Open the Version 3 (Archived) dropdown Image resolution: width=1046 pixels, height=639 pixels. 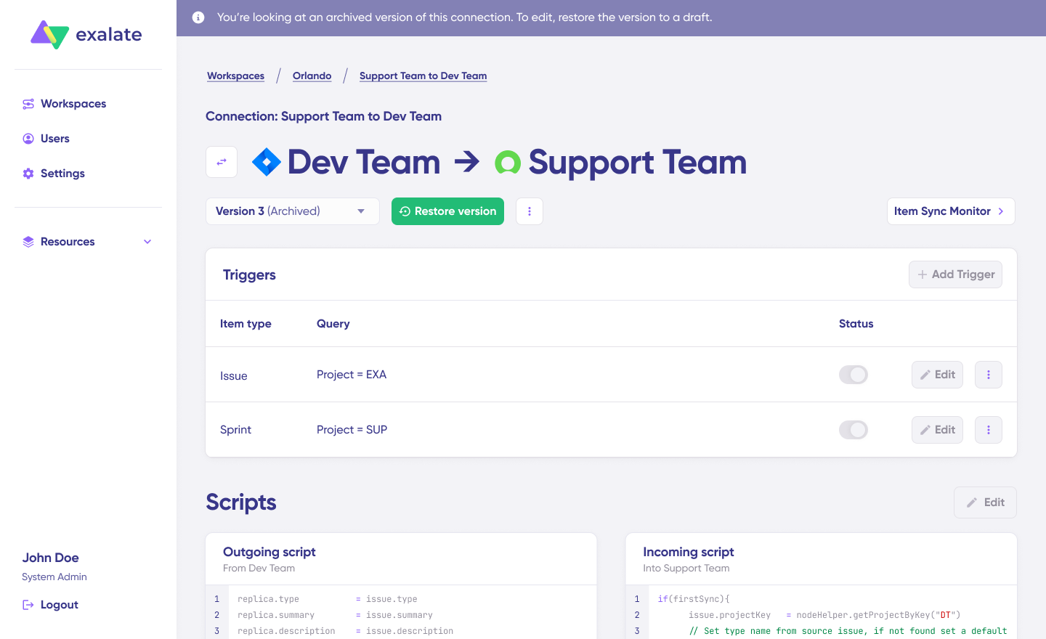tap(292, 211)
